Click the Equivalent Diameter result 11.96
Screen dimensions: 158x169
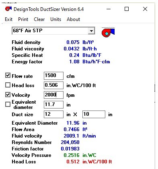pyautogui.click(x=73, y=123)
